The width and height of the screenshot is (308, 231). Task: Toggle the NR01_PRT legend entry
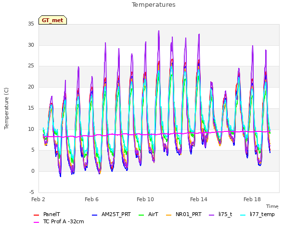[x=184, y=214]
